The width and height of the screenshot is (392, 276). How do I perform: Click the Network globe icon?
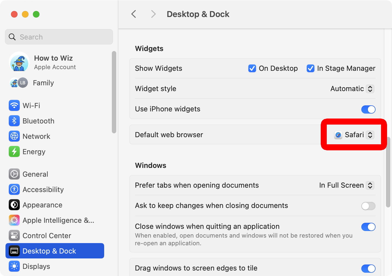(x=14, y=136)
